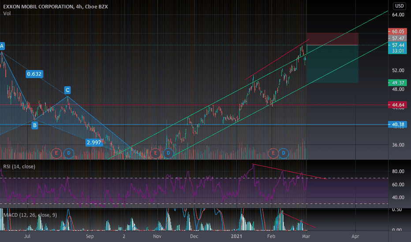Viewport: 411px width, 242px height.
Task: Click the MACD 0.50 scale label
Action: [398, 210]
